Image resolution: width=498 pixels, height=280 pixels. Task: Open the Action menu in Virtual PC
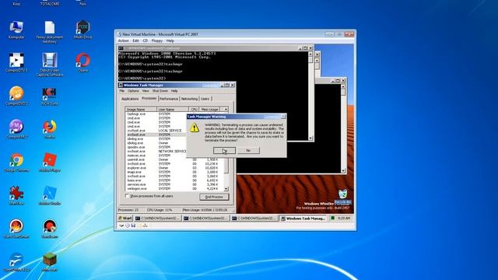124,40
